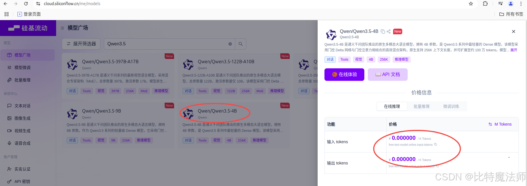This screenshot has width=527, height=186.
Task: Switch to the 批量推理 pricing tab
Action: pyautogui.click(x=422, y=106)
